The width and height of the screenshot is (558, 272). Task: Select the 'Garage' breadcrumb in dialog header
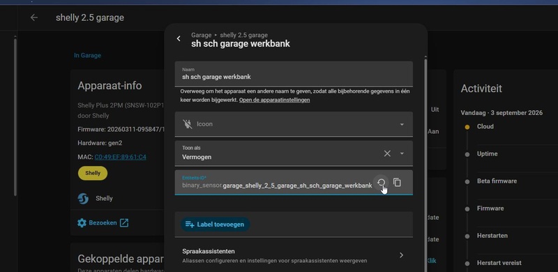pos(201,36)
